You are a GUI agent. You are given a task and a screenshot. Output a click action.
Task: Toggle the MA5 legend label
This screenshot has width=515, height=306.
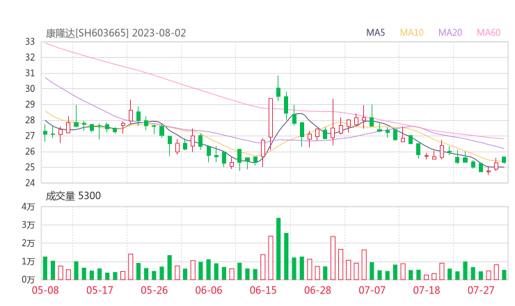tap(378, 33)
